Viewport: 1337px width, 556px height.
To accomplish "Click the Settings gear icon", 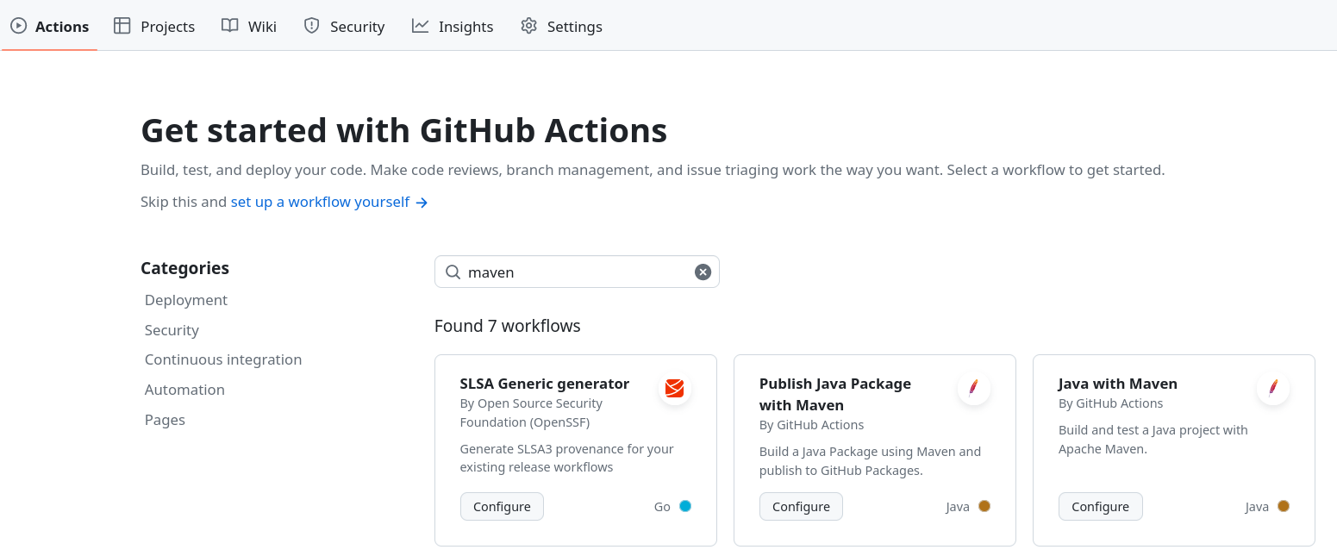I will [x=528, y=26].
